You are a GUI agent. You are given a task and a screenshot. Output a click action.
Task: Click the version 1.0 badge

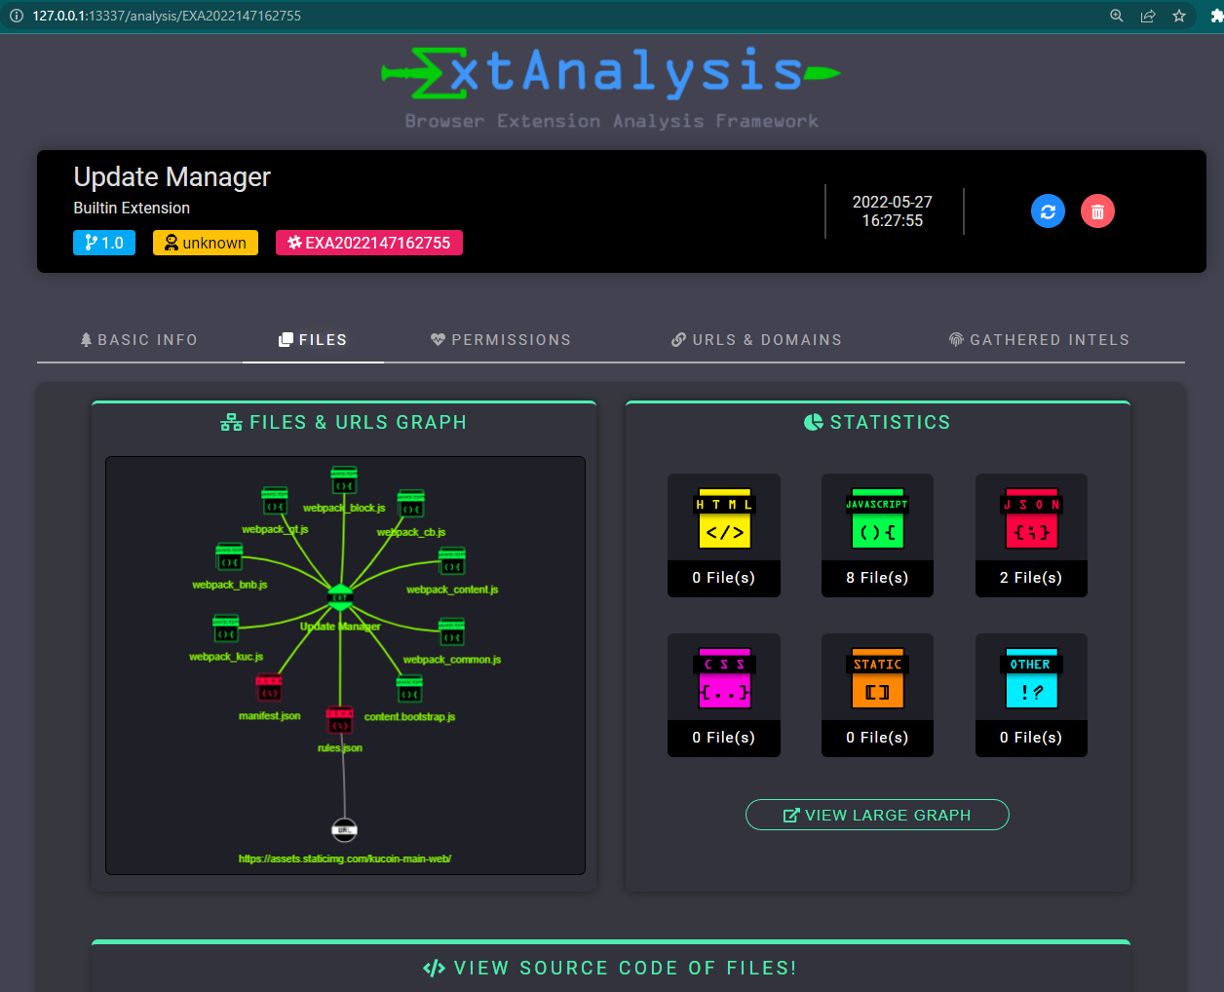click(x=104, y=243)
